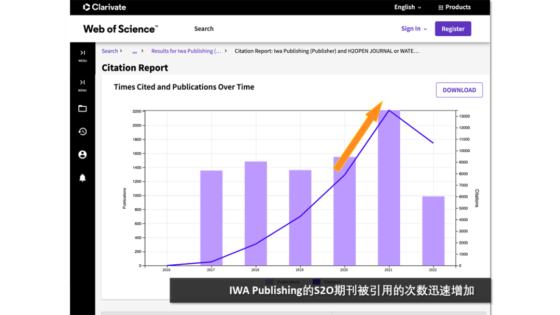Viewport: 560px width, 315px height.
Task: Select the 2019 publications bar
Action: (x=300, y=218)
